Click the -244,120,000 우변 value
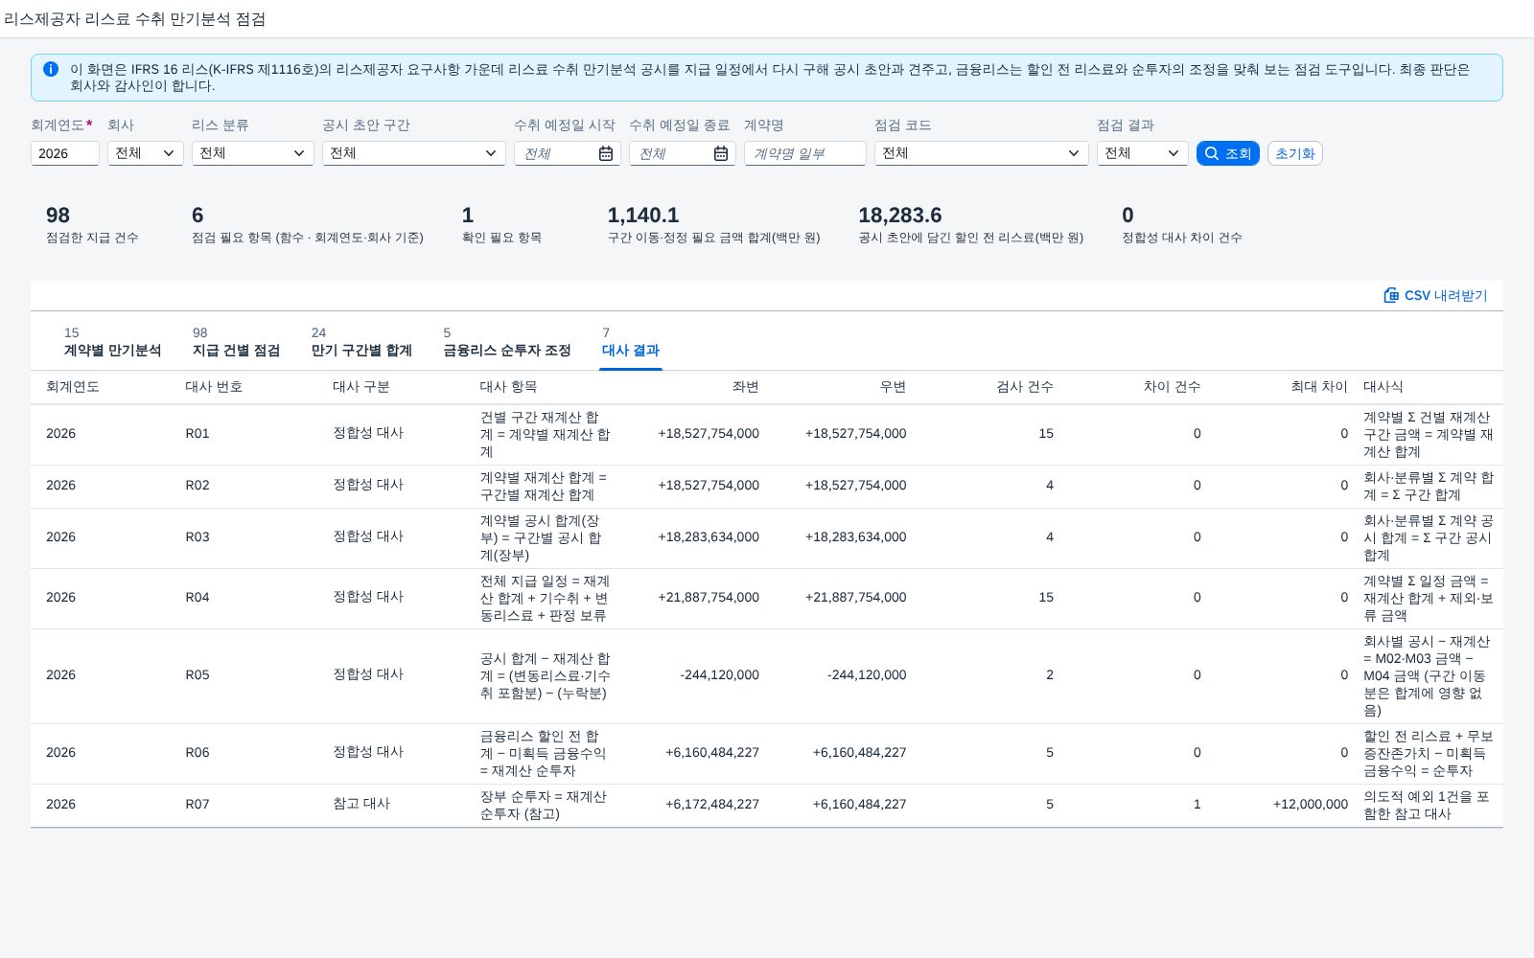 867,675
